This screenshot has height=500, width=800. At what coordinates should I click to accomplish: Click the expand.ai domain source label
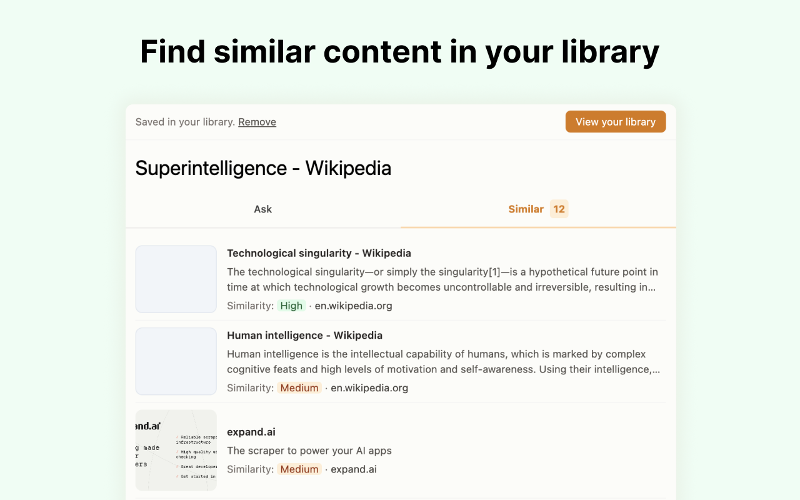pyautogui.click(x=354, y=469)
